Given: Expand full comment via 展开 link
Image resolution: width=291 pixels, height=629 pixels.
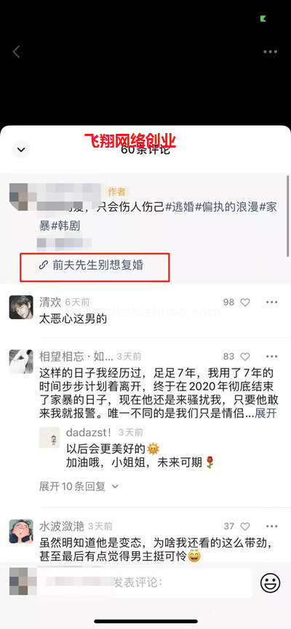Looking at the screenshot, I should click(x=266, y=414).
